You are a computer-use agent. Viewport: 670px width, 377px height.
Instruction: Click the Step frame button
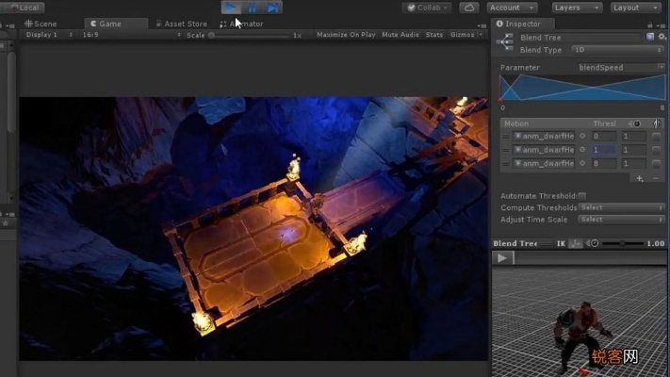coord(272,8)
